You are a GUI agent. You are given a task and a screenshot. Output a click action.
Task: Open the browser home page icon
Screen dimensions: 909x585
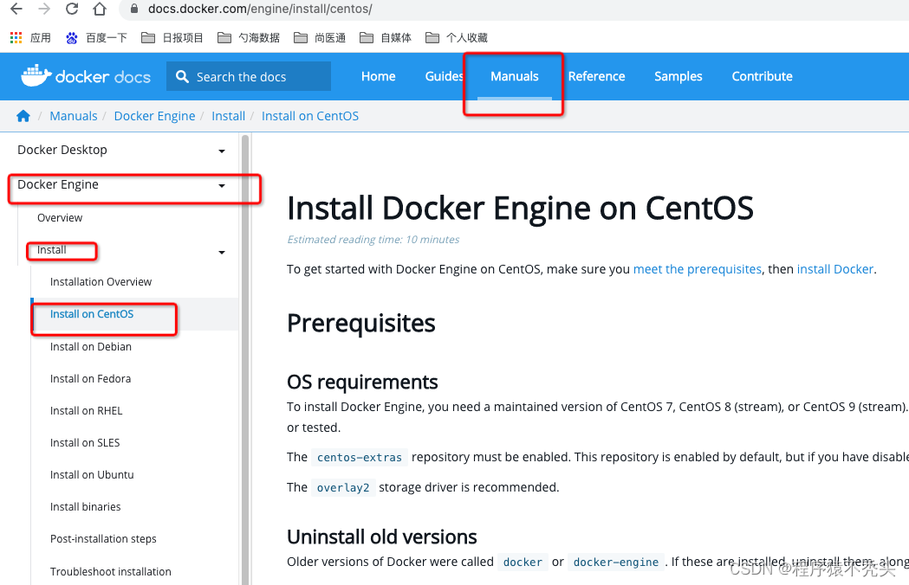100,9
